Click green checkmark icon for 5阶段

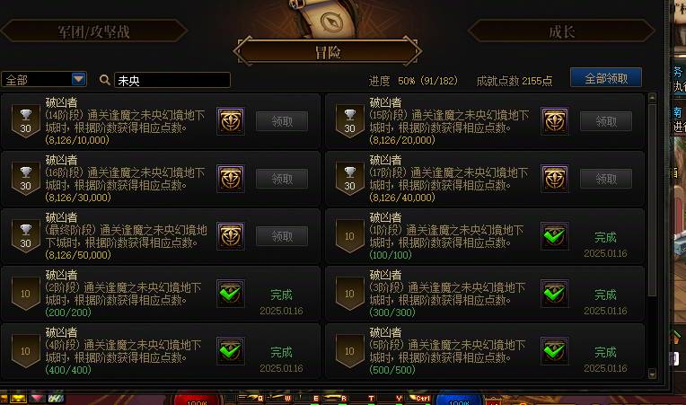(x=554, y=351)
